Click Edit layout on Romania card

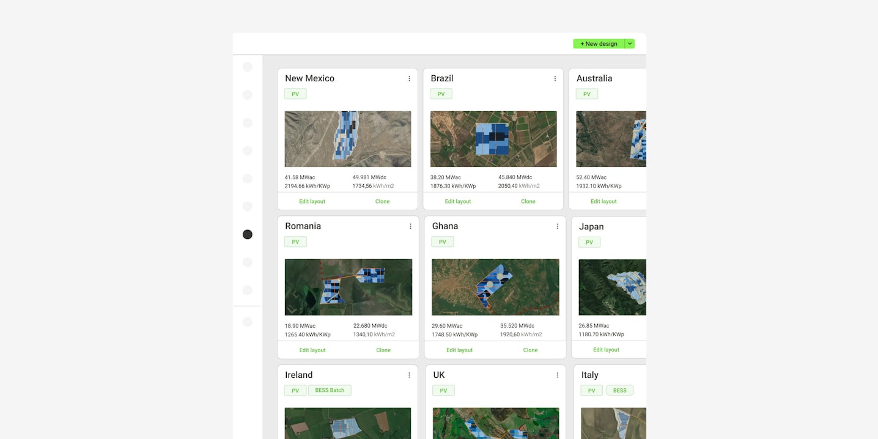point(312,350)
